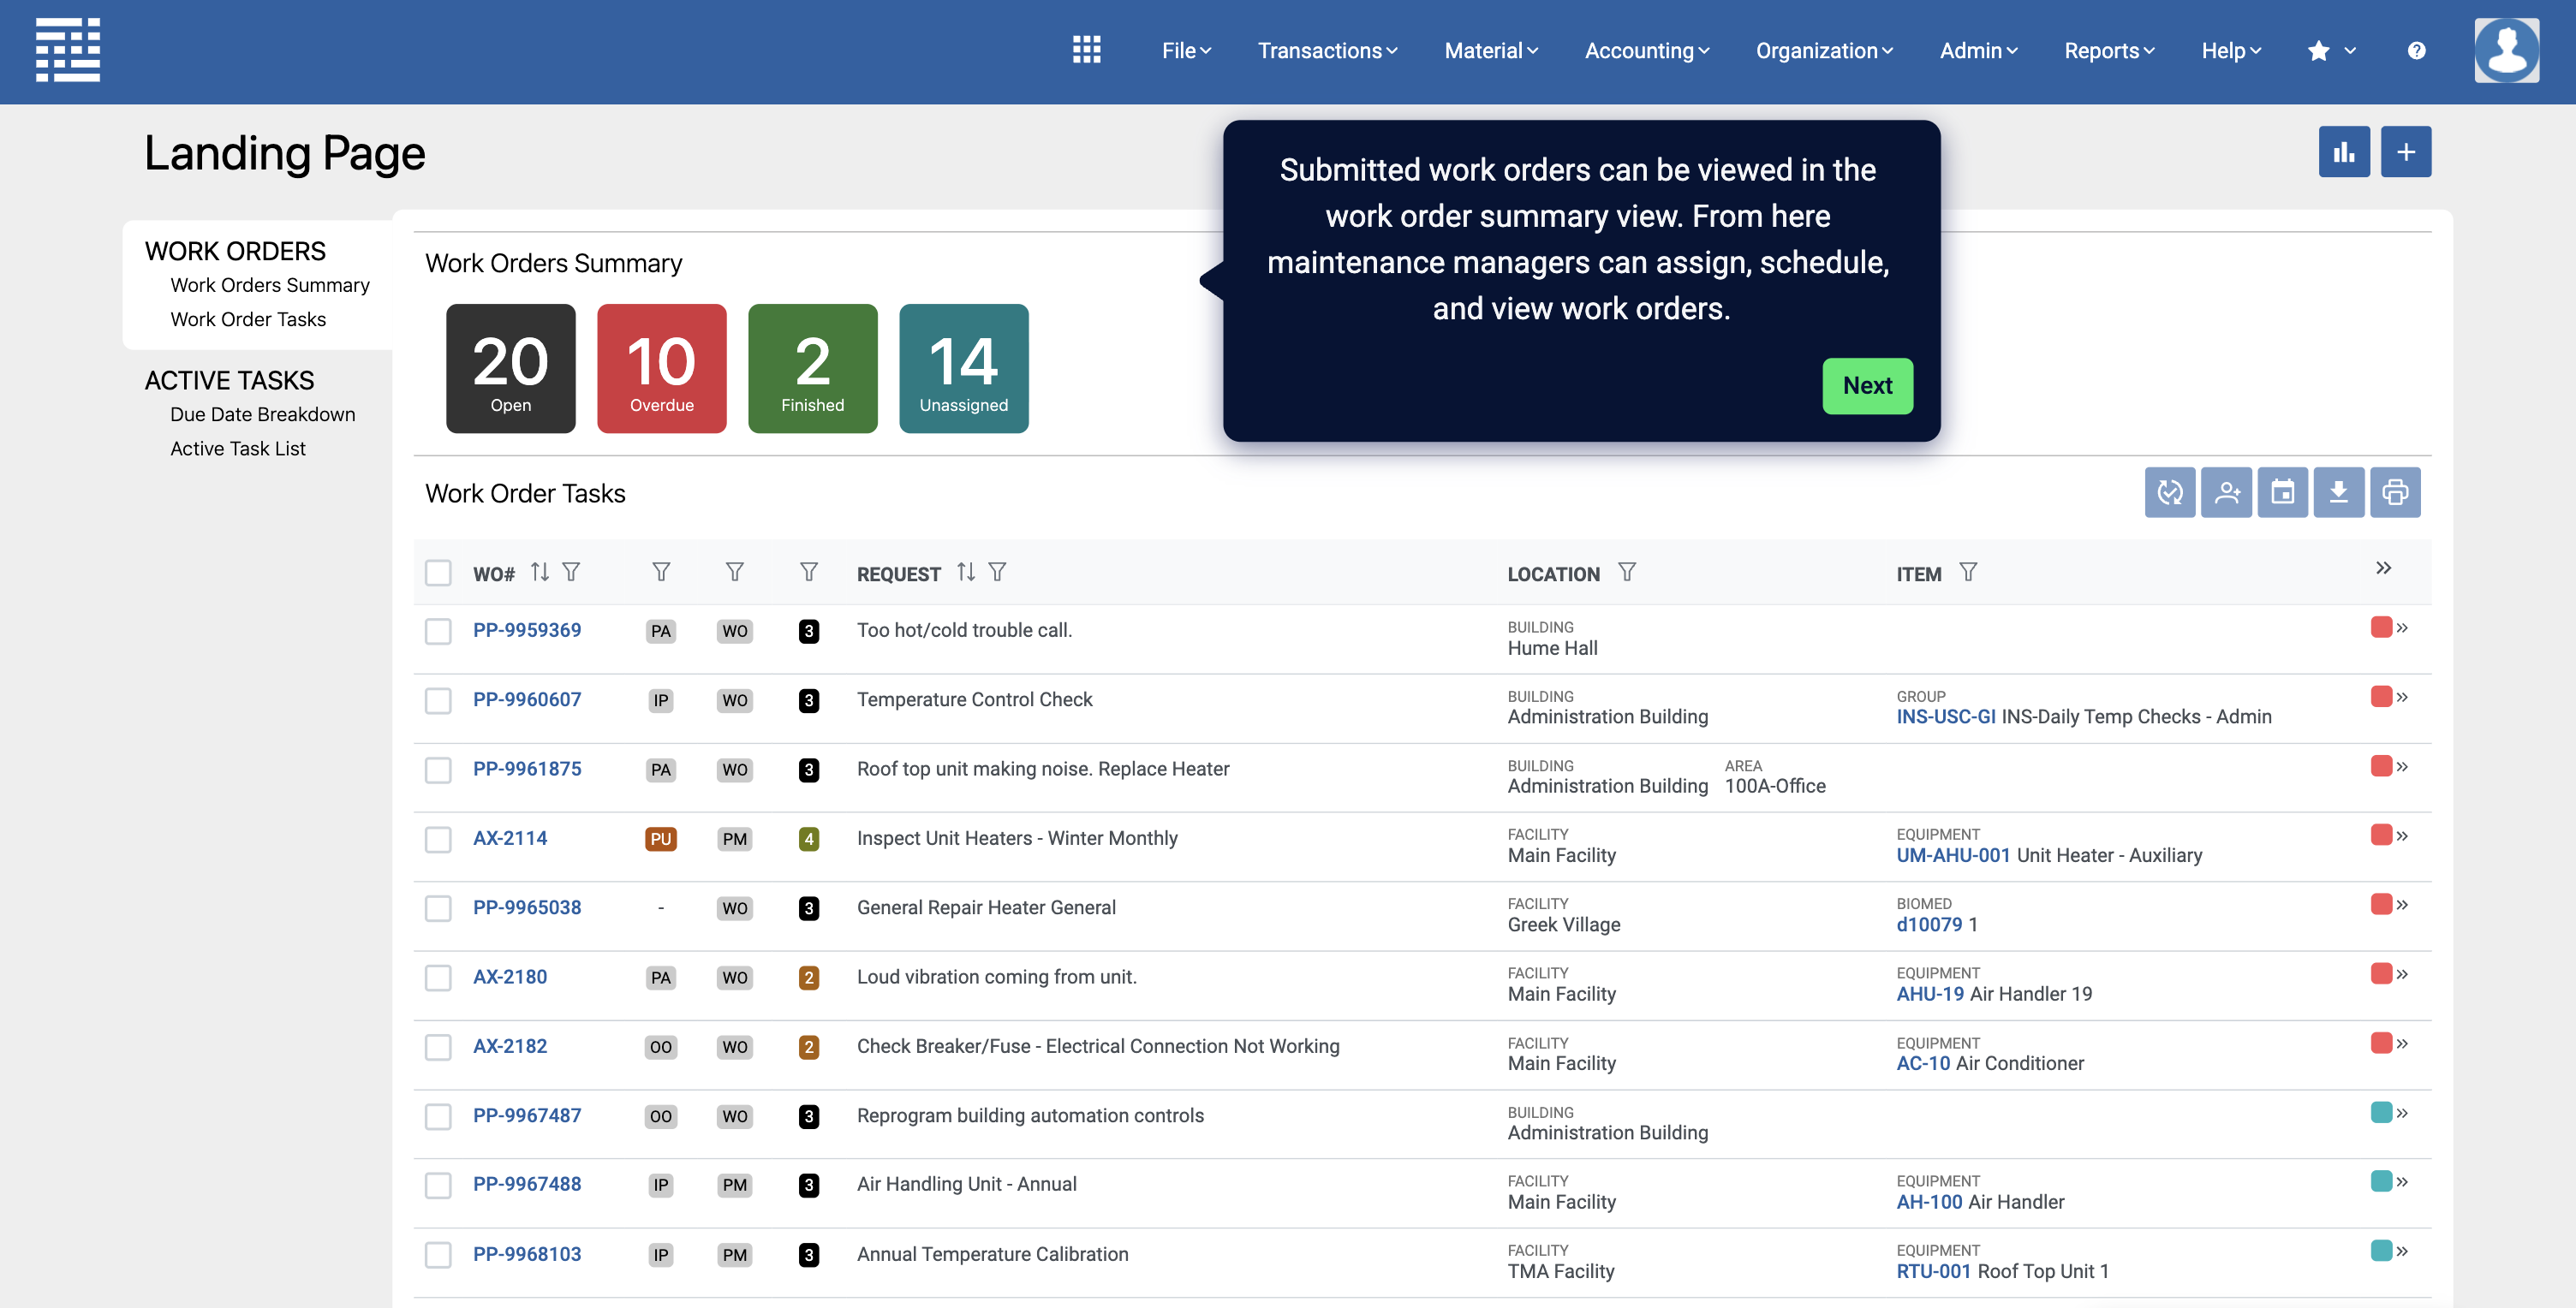Open the Reports menu

tap(2108, 50)
